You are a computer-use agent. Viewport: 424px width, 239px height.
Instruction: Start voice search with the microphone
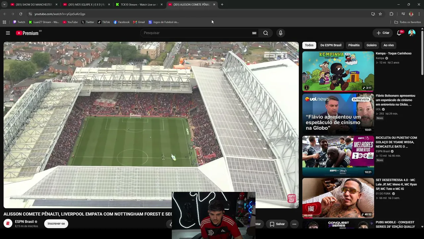[281, 33]
